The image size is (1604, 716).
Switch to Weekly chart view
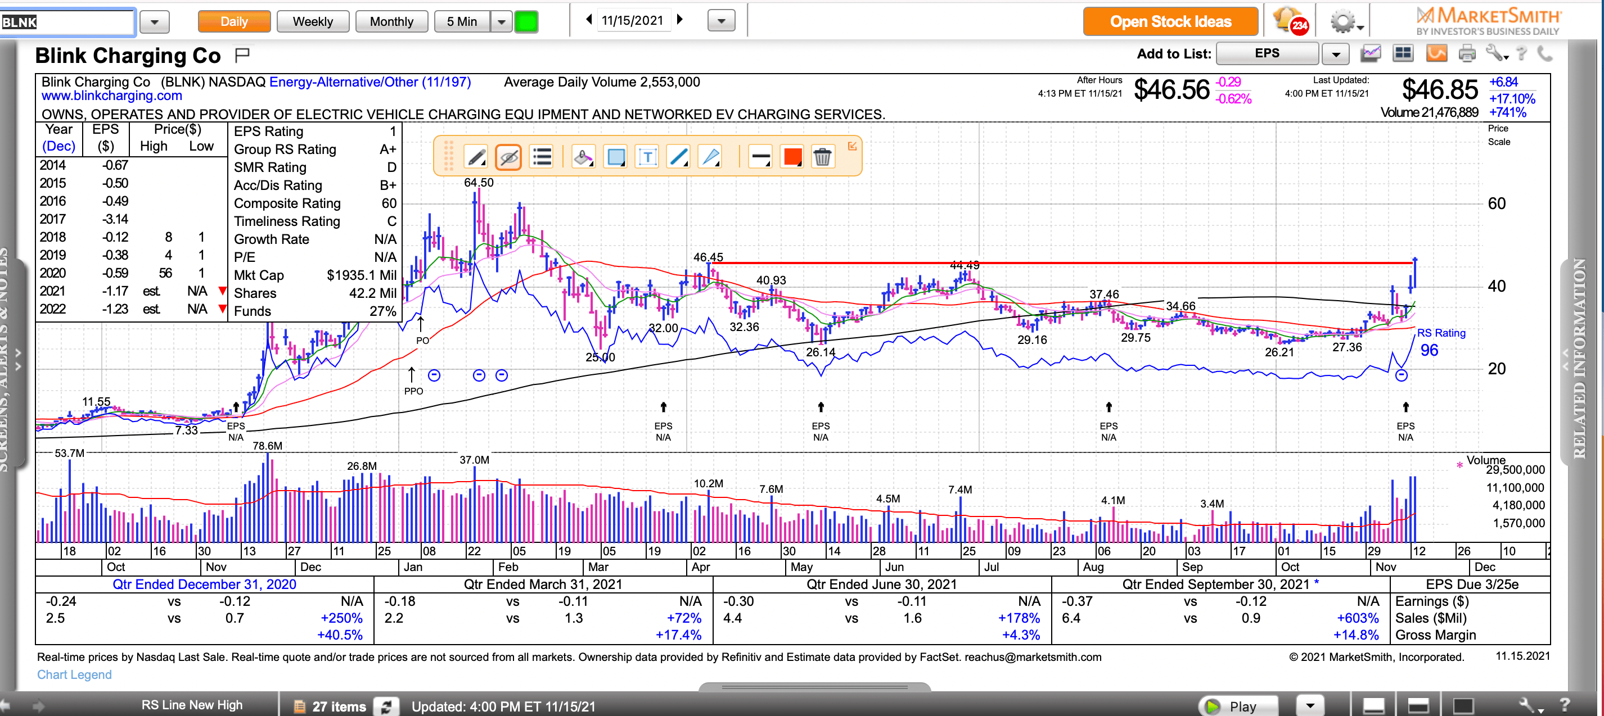(313, 22)
